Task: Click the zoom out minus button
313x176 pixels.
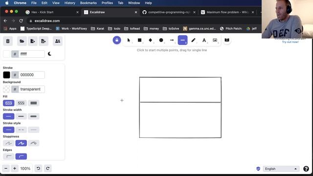Action: pyautogui.click(x=6, y=169)
